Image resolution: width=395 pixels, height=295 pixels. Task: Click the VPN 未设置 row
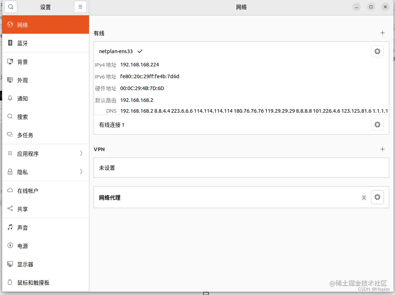[241, 168]
